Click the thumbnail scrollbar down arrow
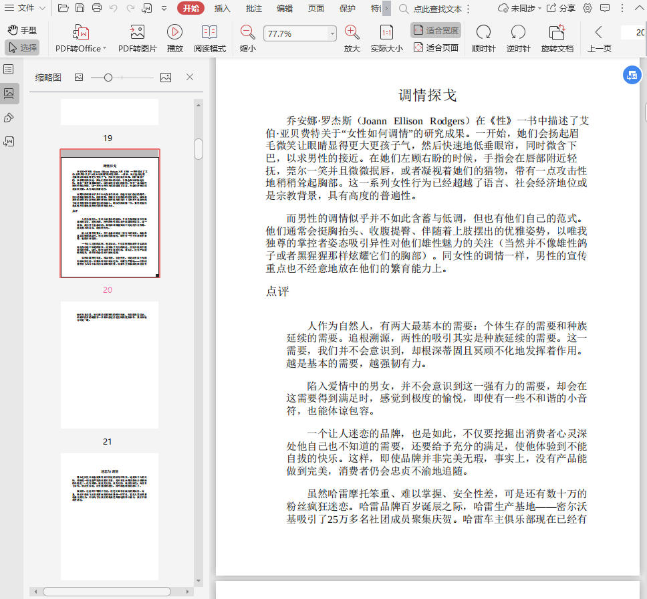This screenshot has width=647, height=599. pyautogui.click(x=199, y=581)
